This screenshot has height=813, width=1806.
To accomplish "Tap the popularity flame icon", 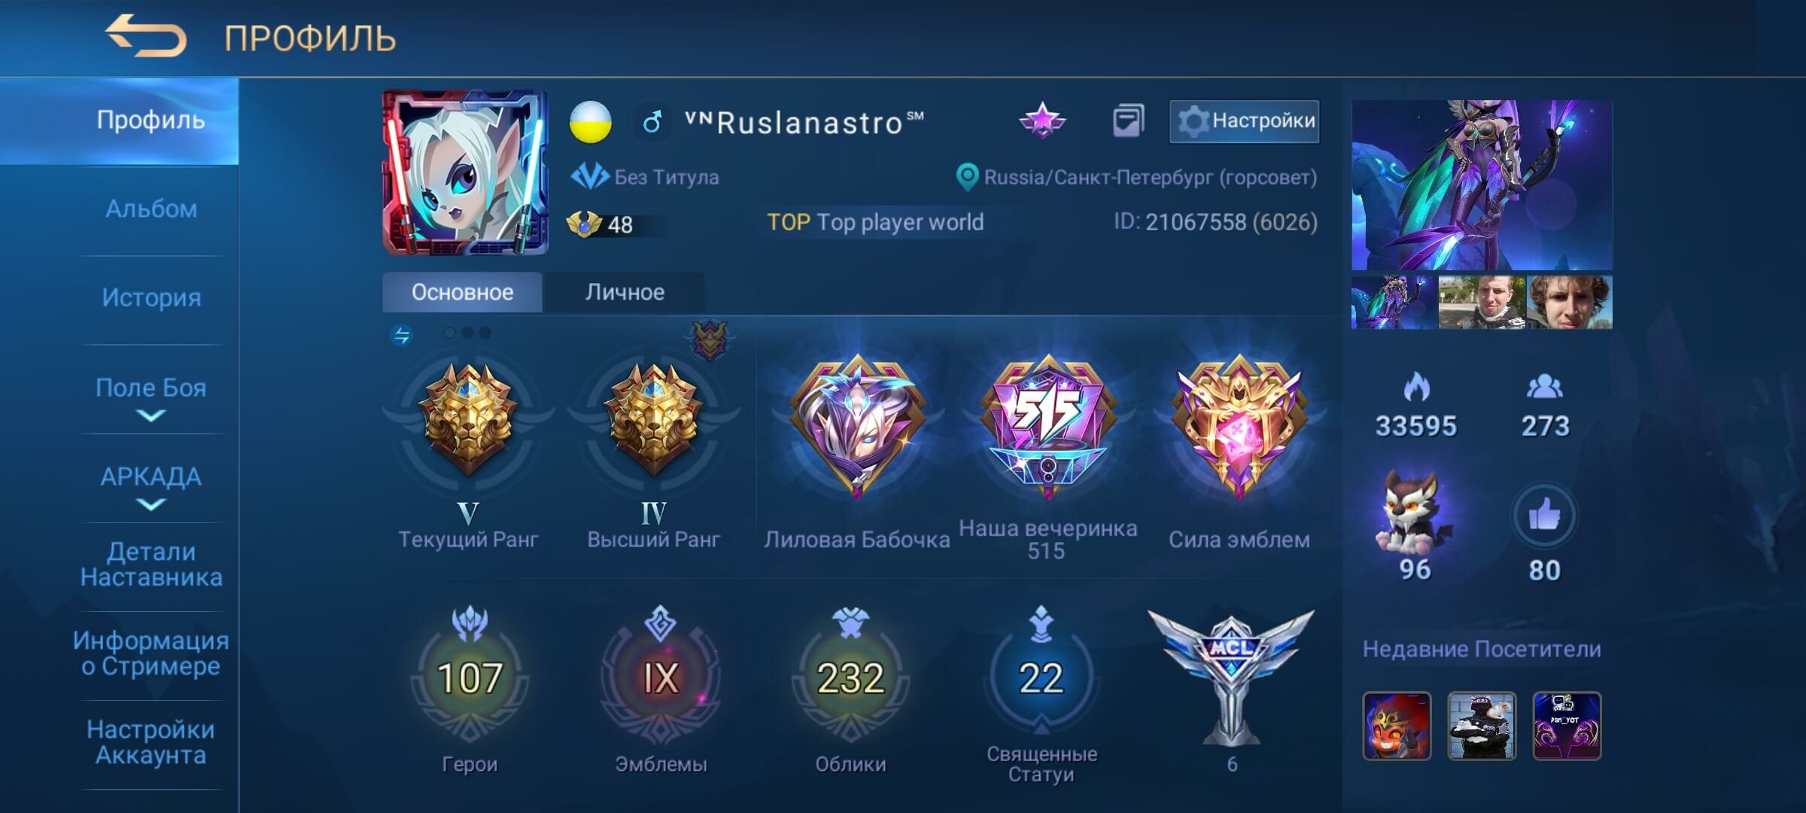I will pyautogui.click(x=1416, y=387).
